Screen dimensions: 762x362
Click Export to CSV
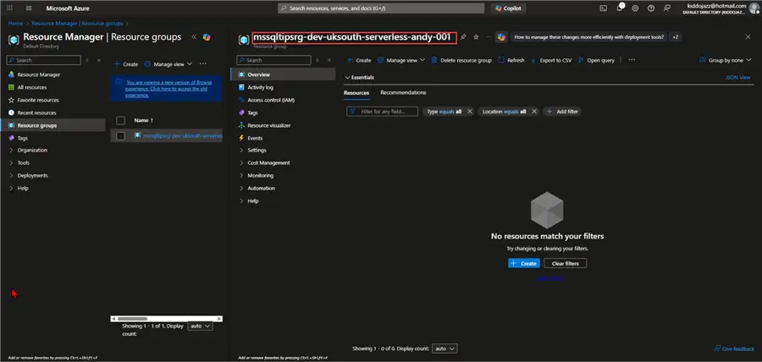pyautogui.click(x=551, y=60)
